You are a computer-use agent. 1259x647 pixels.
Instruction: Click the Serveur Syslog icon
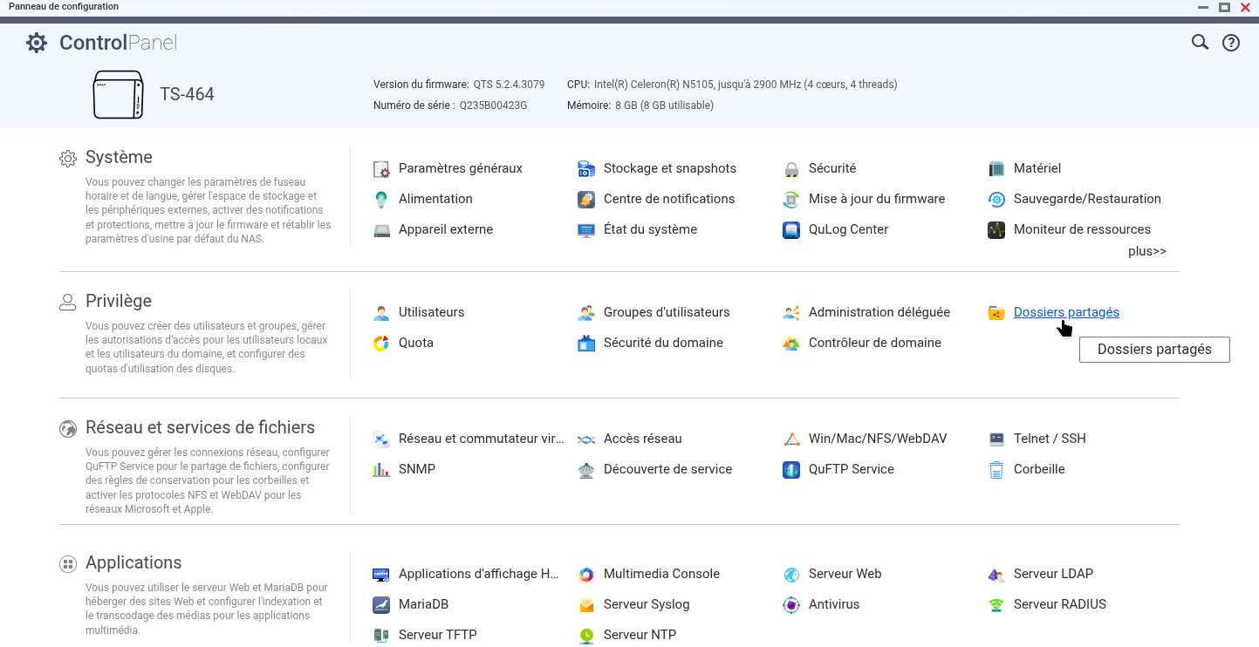[x=586, y=604]
